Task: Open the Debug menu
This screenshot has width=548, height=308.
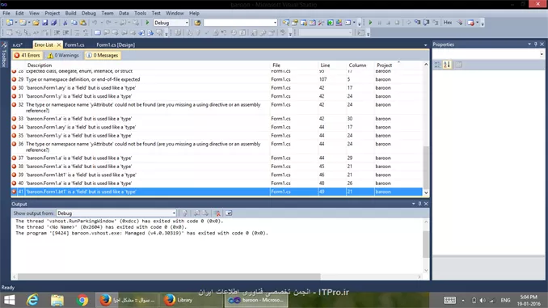Action: [x=89, y=13]
